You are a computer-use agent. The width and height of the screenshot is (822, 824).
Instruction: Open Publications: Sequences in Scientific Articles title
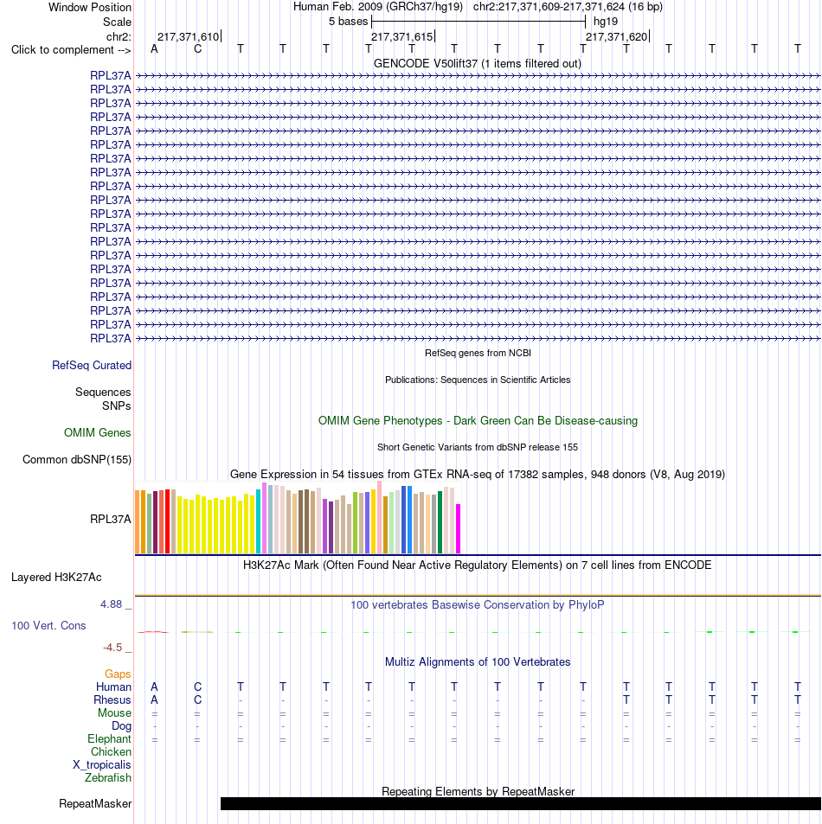(478, 380)
